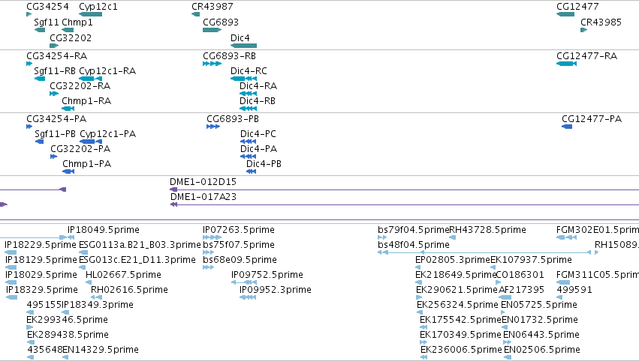Click the Chmp1 gene feature
Image resolution: width=639 pixels, height=361 pixels.
pyautogui.click(x=68, y=30)
